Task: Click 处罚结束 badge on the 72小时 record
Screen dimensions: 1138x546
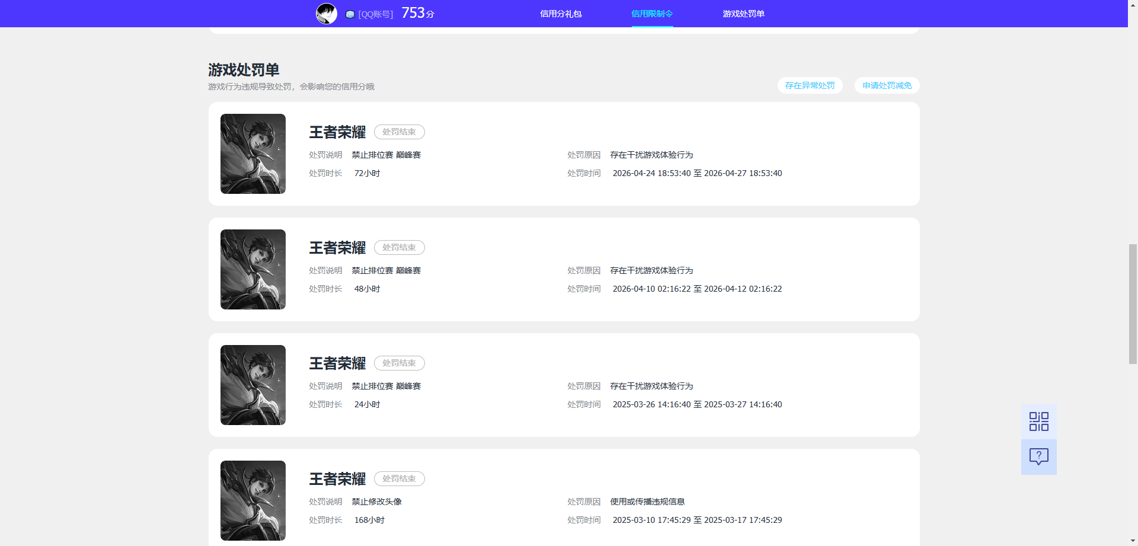Action: pos(399,132)
